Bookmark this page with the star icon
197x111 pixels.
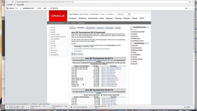point(190,2)
